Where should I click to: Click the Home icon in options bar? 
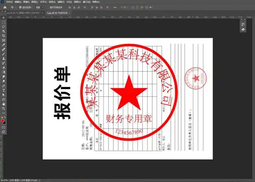pyautogui.click(x=5, y=7)
